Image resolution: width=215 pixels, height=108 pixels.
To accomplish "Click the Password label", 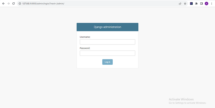I will 85,48.
